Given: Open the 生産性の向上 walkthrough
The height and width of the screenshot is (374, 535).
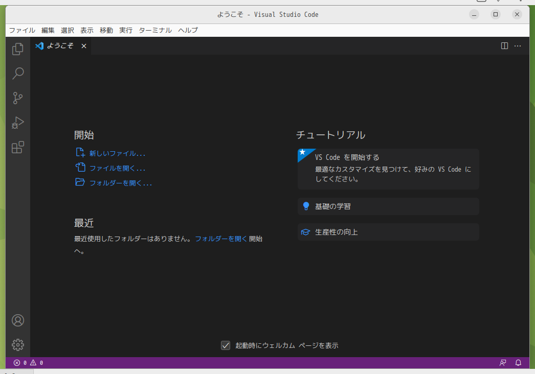Looking at the screenshot, I should click(388, 232).
